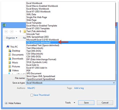119x110 pixels.
Task: Expand the Save as type combo box
Action: [71, 83]
